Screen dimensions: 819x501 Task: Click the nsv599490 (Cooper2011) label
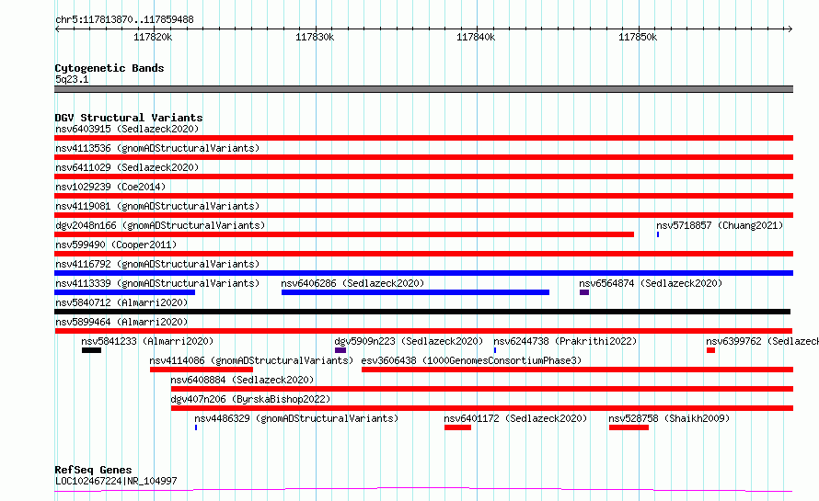click(x=116, y=245)
